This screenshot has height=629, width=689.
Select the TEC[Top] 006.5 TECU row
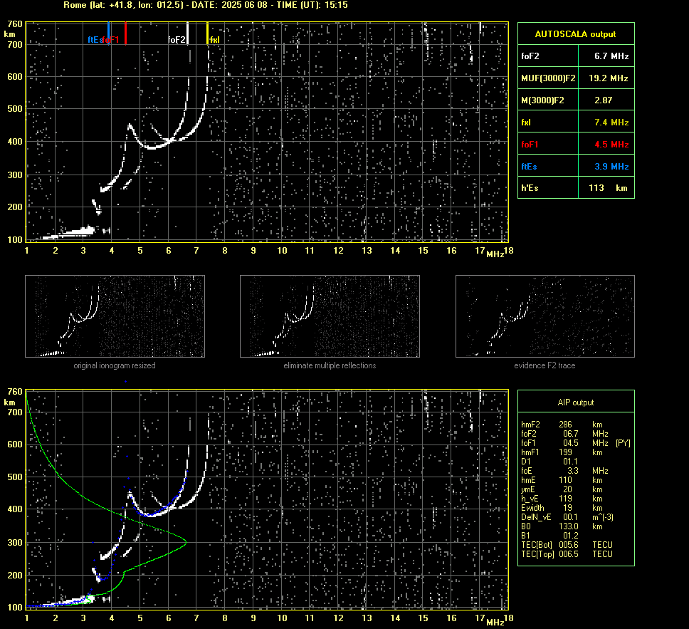(567, 553)
